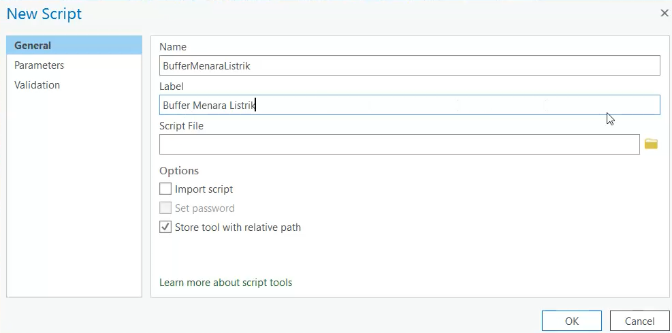Open the Validation page
Viewport: 672px width, 333px height.
click(x=37, y=85)
